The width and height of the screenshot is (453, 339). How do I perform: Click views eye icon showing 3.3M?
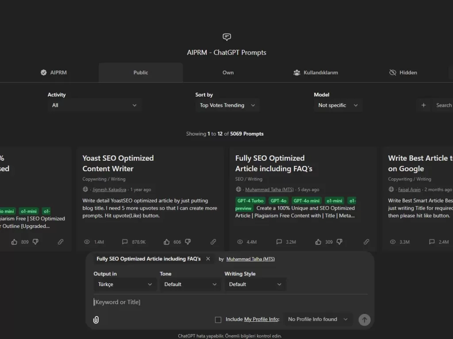(x=393, y=242)
